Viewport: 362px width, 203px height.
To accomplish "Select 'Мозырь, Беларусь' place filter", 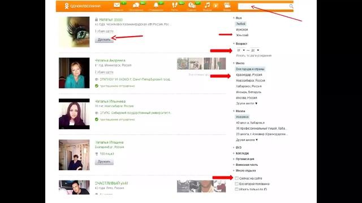I will (248, 92).
